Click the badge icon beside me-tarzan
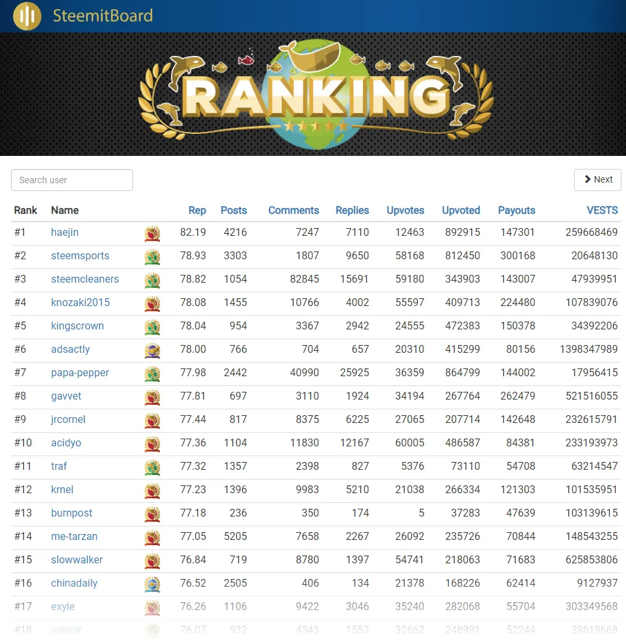Screen dimensions: 626x640 point(153,537)
